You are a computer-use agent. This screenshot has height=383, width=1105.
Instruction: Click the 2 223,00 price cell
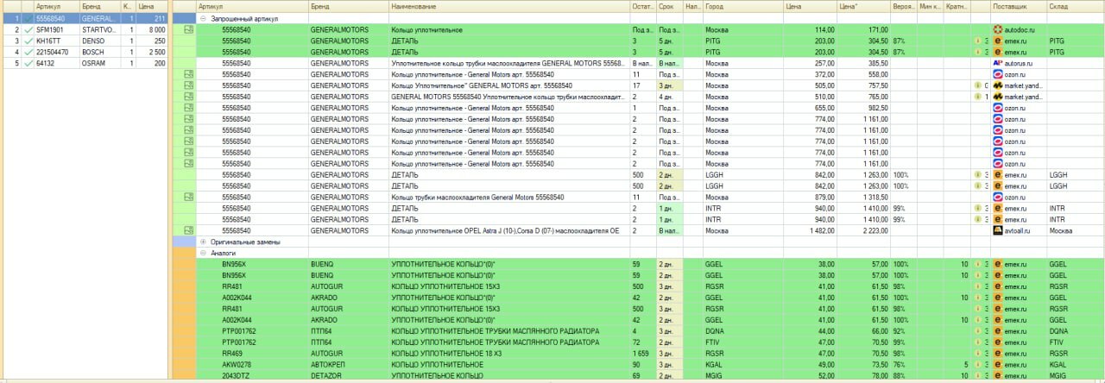point(864,231)
